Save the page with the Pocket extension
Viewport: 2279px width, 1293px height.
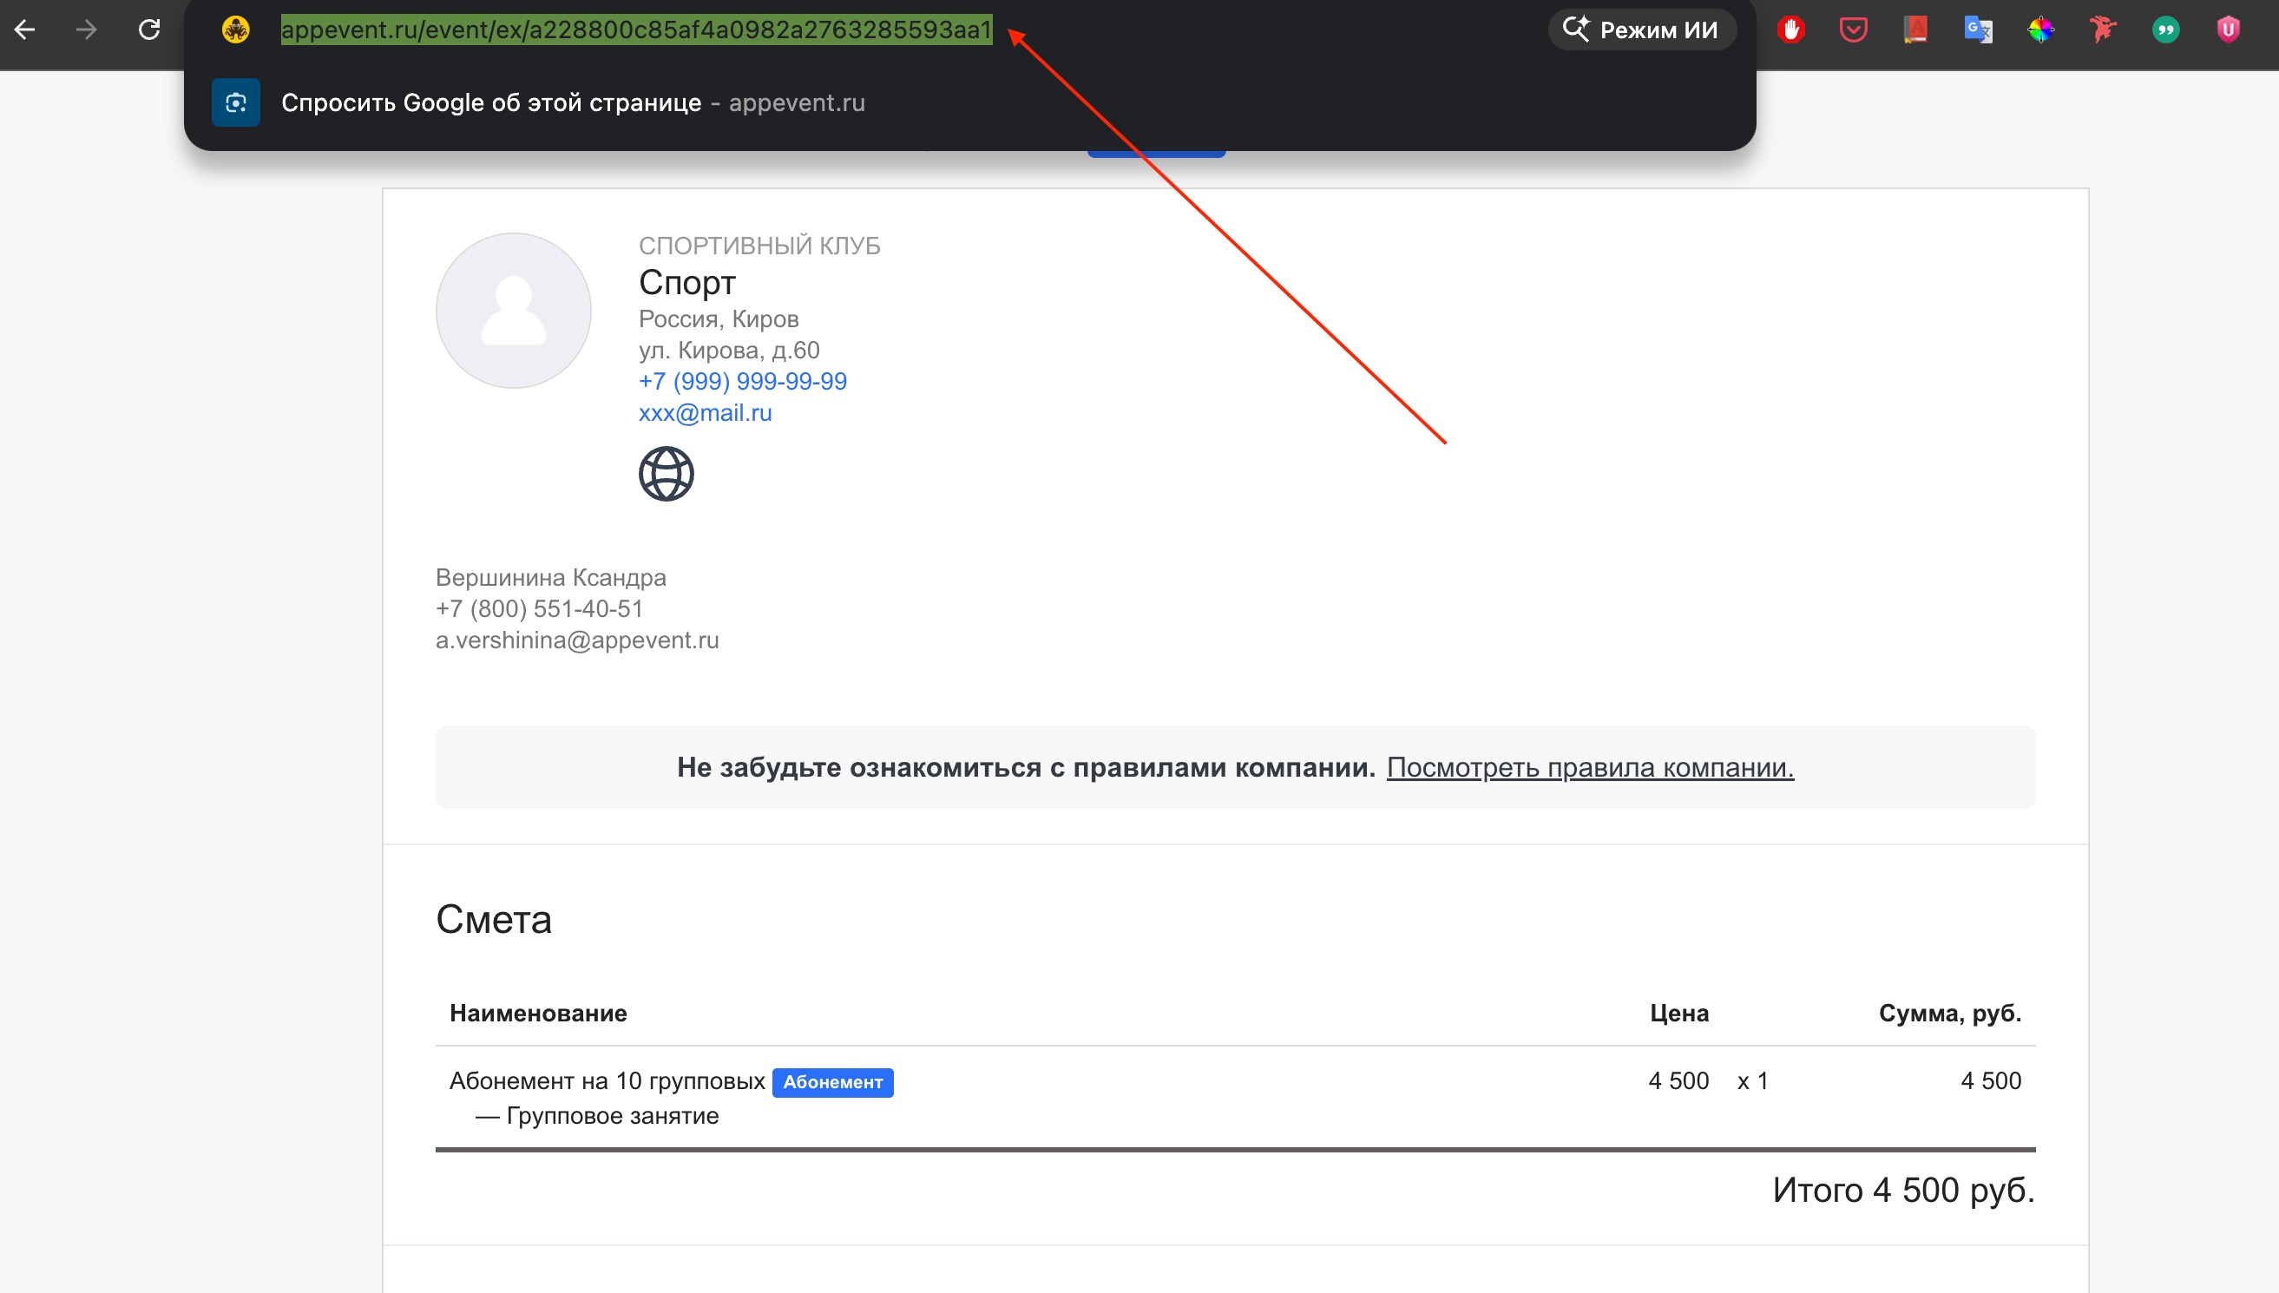click(1853, 30)
